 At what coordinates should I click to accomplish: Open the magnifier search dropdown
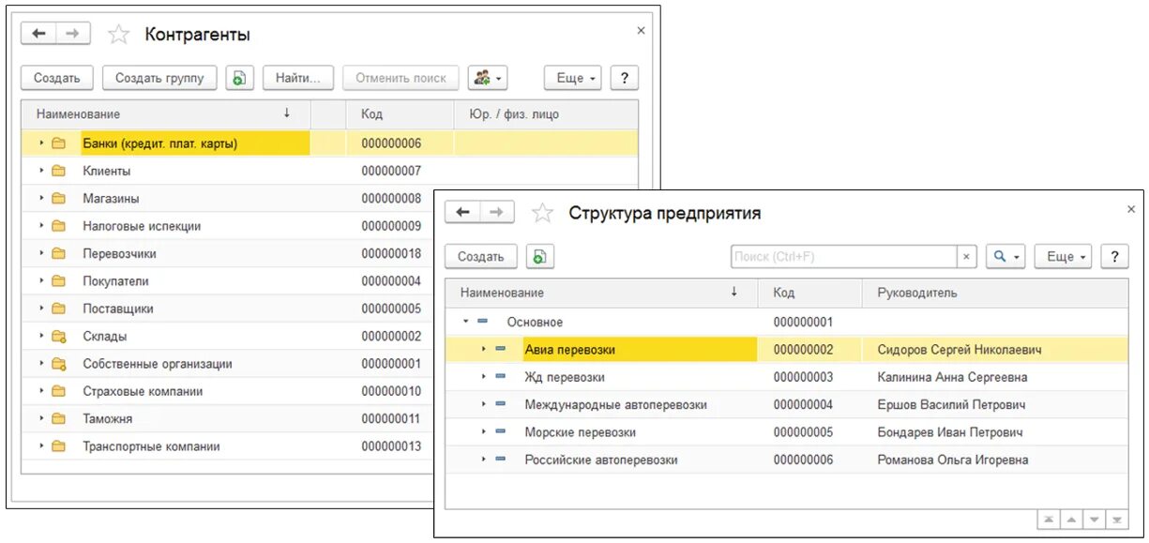(x=1005, y=256)
